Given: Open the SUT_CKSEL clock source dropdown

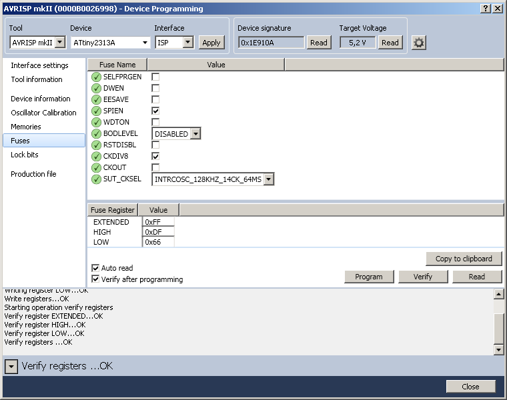Looking at the screenshot, I should (213, 179).
